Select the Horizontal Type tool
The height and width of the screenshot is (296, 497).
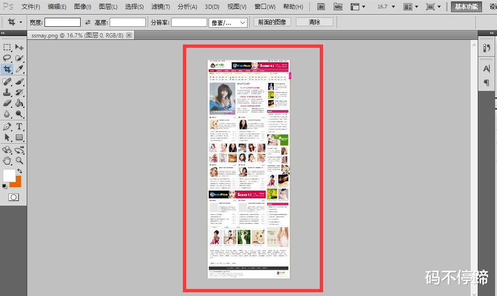pos(19,126)
